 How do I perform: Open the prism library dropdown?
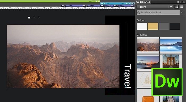coord(155,7)
